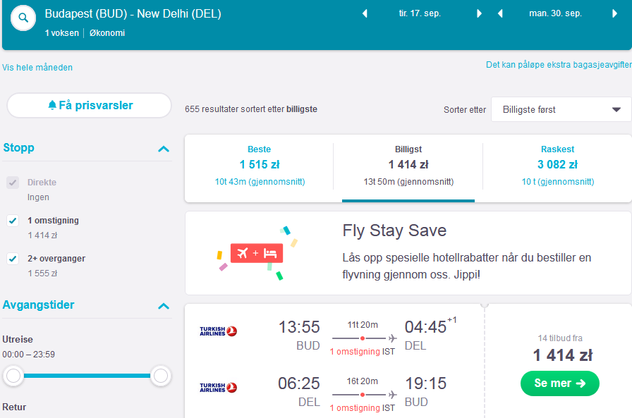Click plane icon on DEL to BUD route
Image resolution: width=632 pixels, height=418 pixels.
392,395
